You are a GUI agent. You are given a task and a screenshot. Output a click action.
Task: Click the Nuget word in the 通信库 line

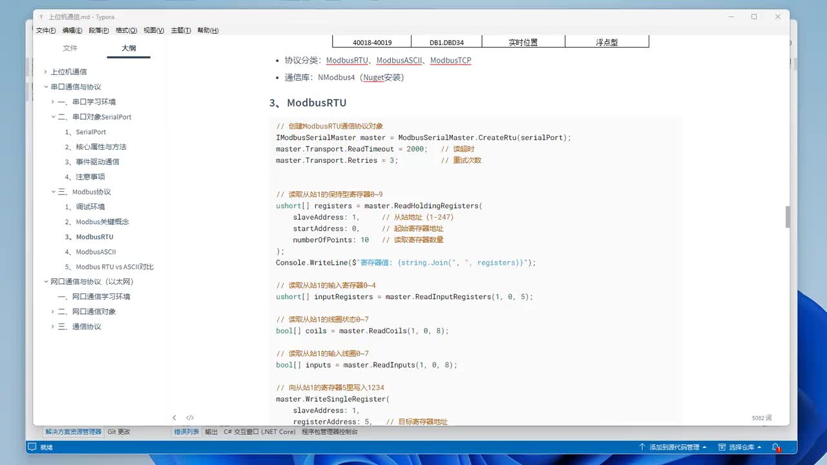(373, 77)
